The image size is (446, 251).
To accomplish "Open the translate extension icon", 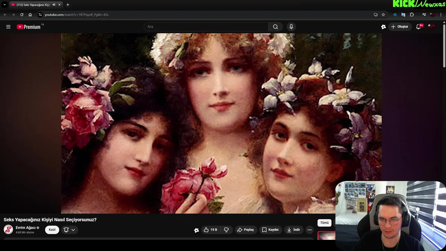I will tap(403, 15).
